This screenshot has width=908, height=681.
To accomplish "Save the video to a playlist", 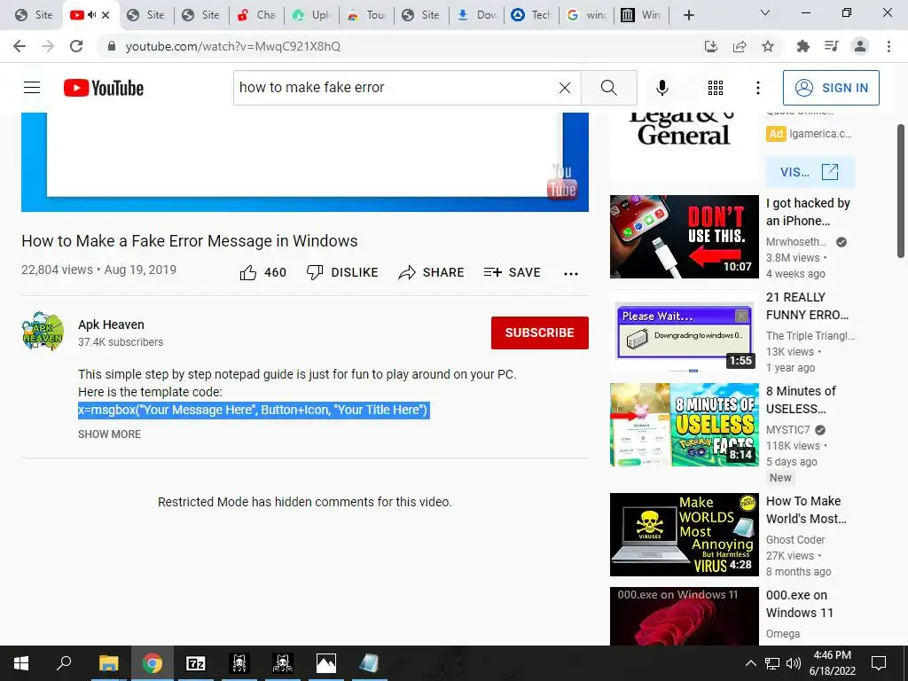I will (x=512, y=273).
